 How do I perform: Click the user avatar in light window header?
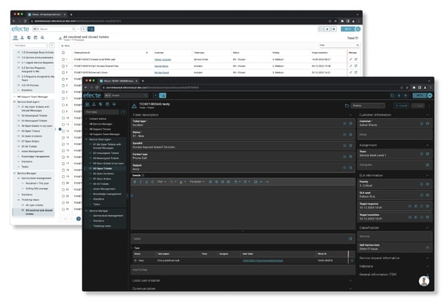pos(358,29)
